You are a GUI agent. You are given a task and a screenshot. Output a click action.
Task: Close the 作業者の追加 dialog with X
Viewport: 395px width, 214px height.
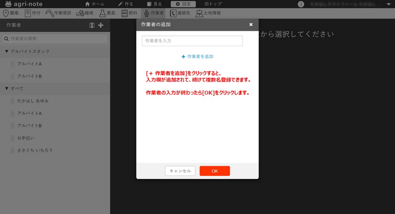tap(251, 24)
